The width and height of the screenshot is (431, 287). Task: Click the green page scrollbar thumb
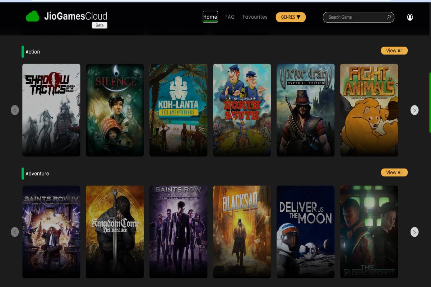tap(430, 102)
